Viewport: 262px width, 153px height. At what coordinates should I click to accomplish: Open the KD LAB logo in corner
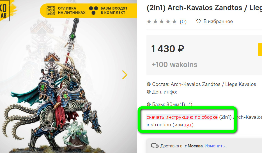click(4, 10)
